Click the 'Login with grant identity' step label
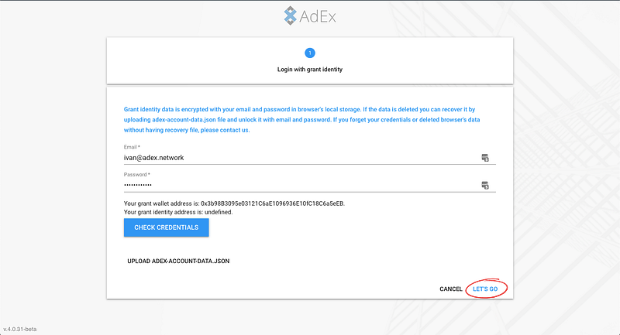This screenshot has height=335, width=620. pyautogui.click(x=309, y=70)
